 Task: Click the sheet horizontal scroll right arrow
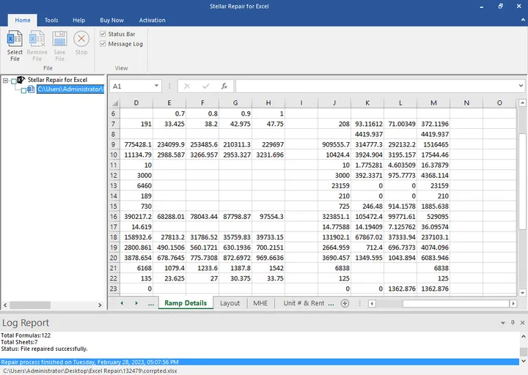coord(513,304)
